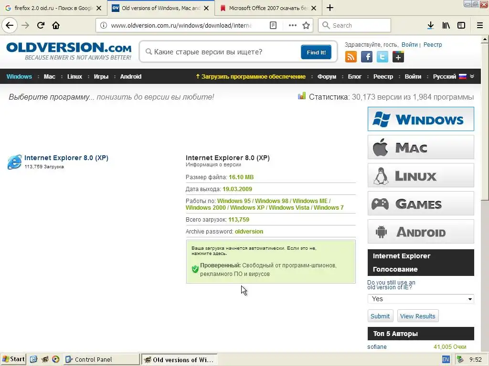Expand the Yes poll answer dropdown
489x366 pixels.
point(421,299)
